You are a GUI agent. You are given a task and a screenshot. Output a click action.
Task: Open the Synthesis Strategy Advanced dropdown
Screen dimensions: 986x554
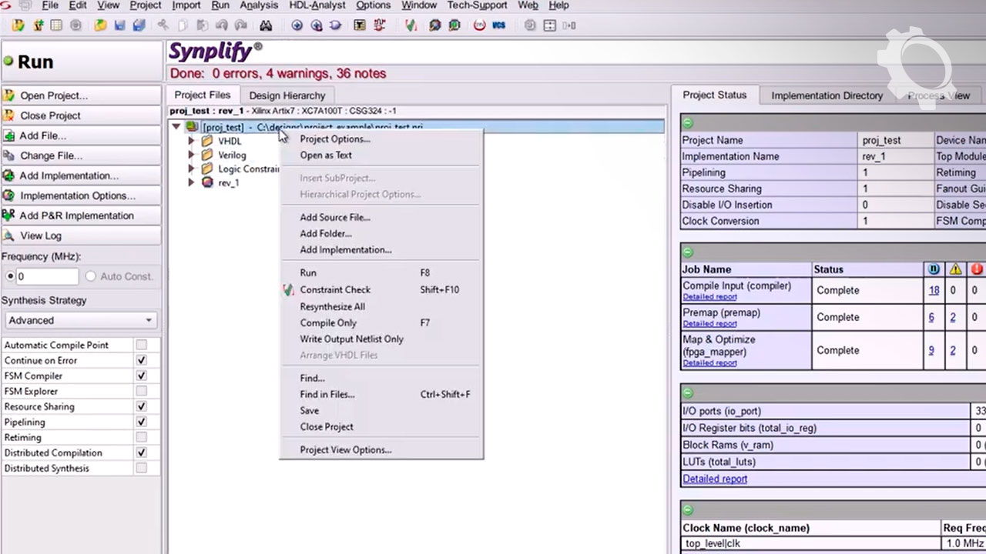point(80,320)
